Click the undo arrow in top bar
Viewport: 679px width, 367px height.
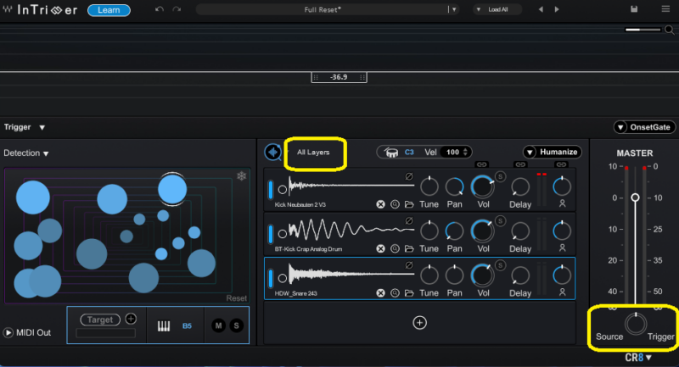160,9
